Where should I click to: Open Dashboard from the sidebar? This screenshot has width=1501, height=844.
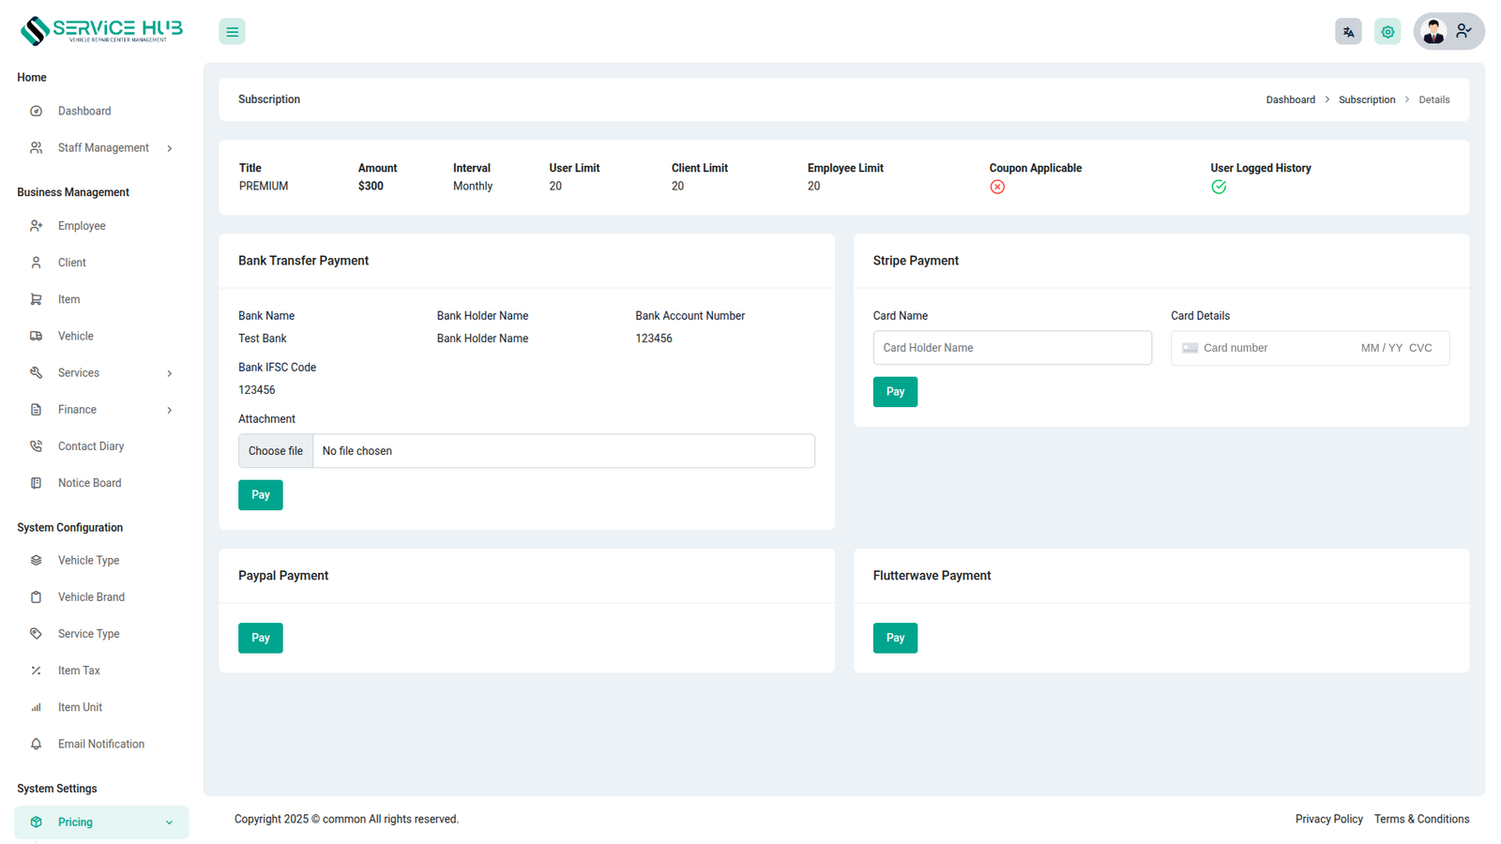click(84, 112)
